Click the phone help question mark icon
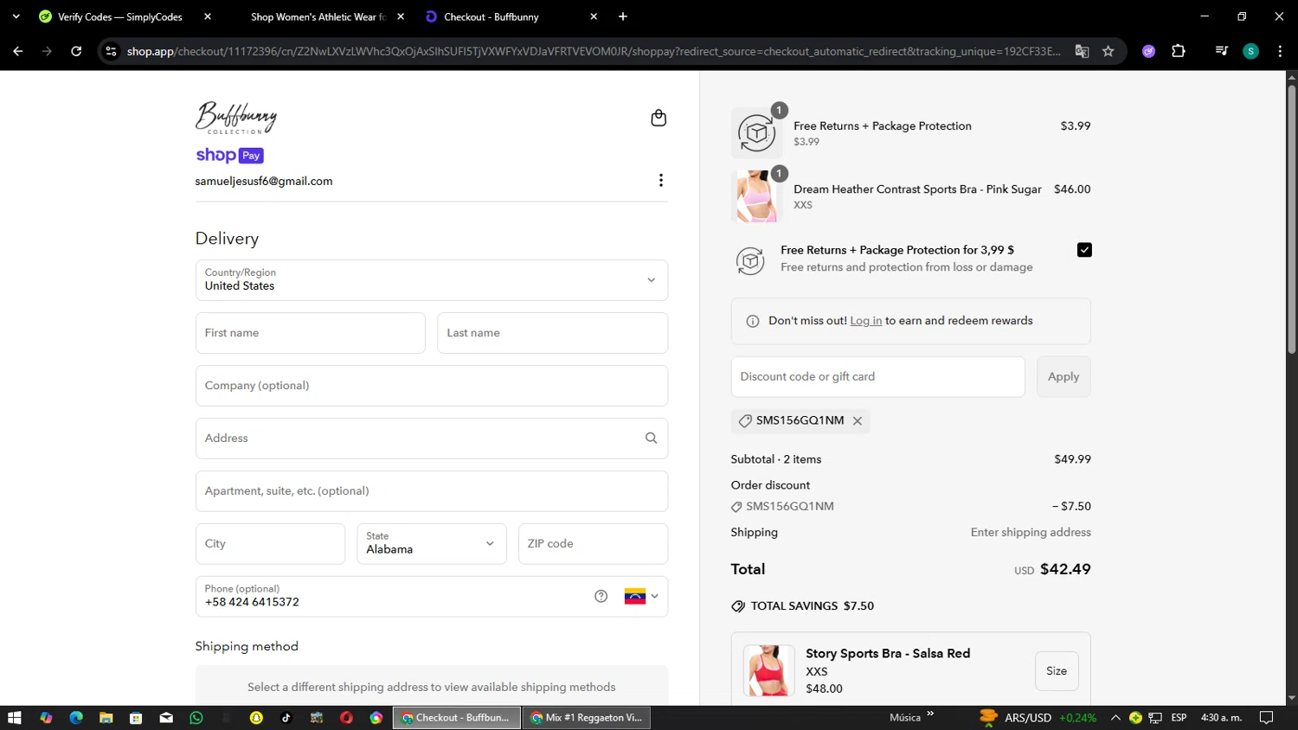This screenshot has width=1298, height=730. click(x=601, y=596)
